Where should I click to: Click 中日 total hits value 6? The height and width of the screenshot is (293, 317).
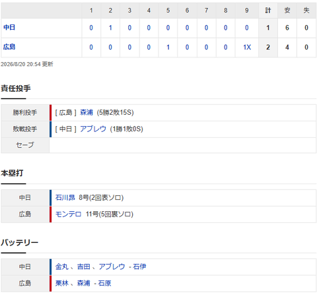point(287,28)
